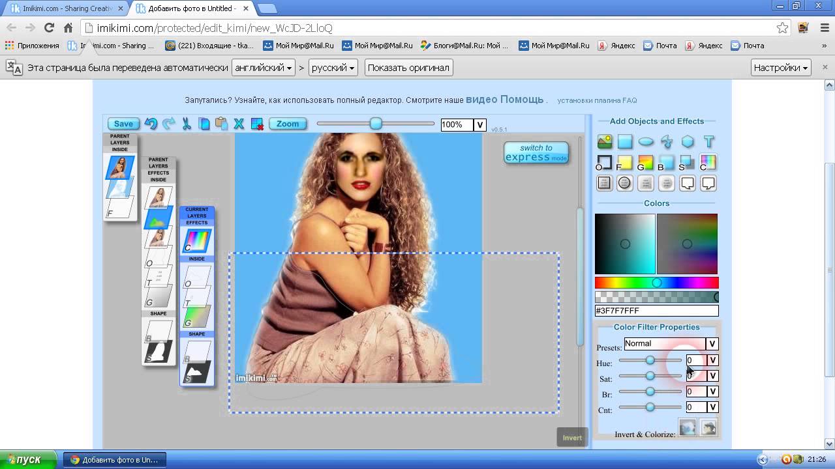Click the hex color field #3F7F7FFF
The width and height of the screenshot is (835, 469).
coord(656,311)
